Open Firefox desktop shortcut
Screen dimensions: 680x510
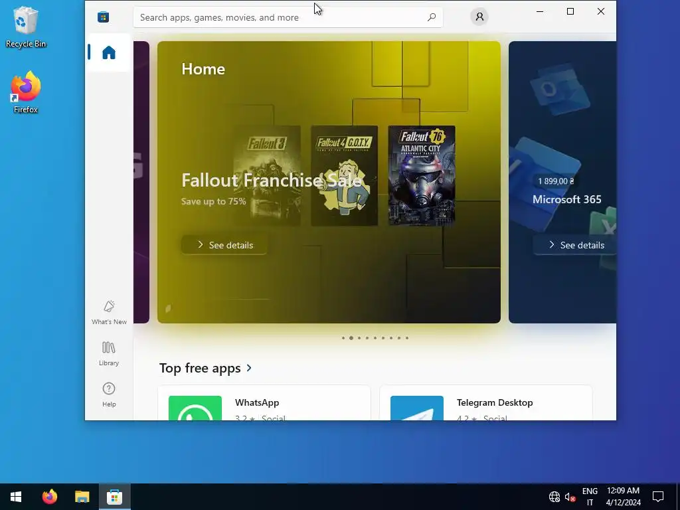coord(26,92)
